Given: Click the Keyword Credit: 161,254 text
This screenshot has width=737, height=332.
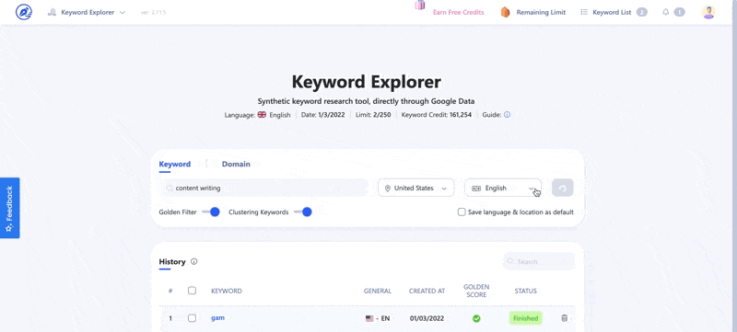Looking at the screenshot, I should 436,114.
